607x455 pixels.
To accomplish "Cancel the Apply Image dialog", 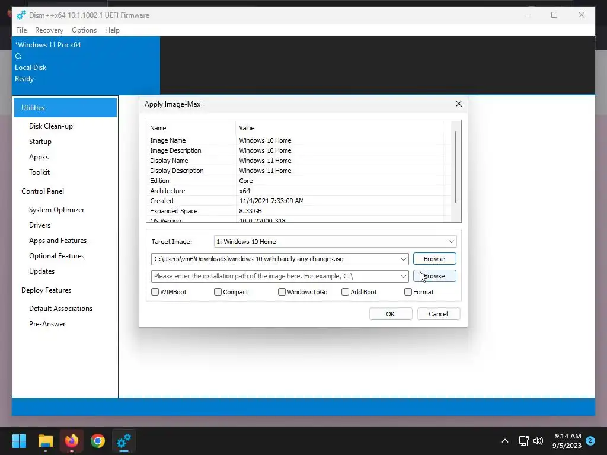I will [x=439, y=314].
